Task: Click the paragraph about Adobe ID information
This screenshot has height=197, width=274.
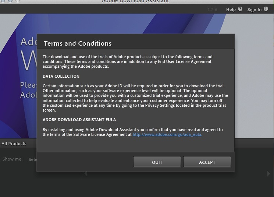Action: 135,98
